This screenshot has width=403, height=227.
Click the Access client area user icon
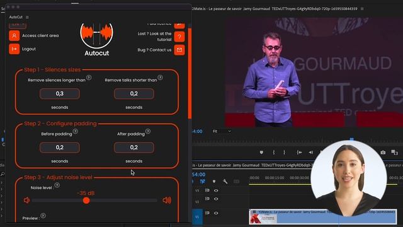14,35
